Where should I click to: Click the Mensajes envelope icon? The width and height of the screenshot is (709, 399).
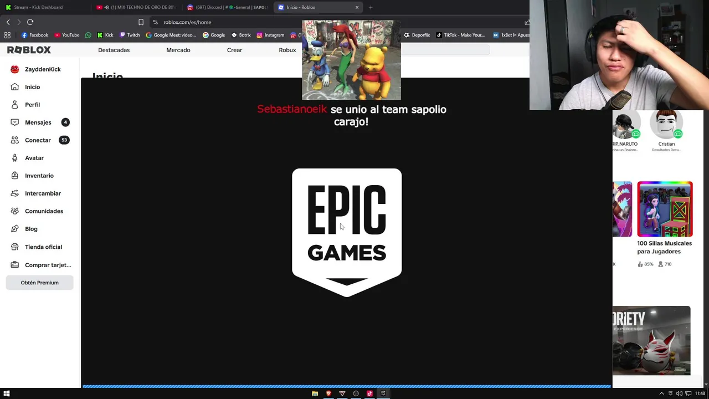14,122
